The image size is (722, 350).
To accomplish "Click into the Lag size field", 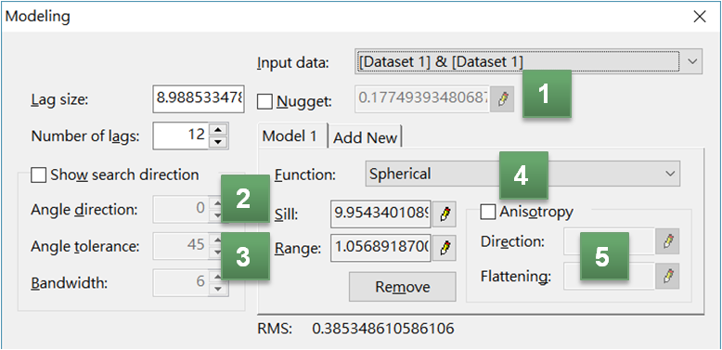I will pos(198,98).
